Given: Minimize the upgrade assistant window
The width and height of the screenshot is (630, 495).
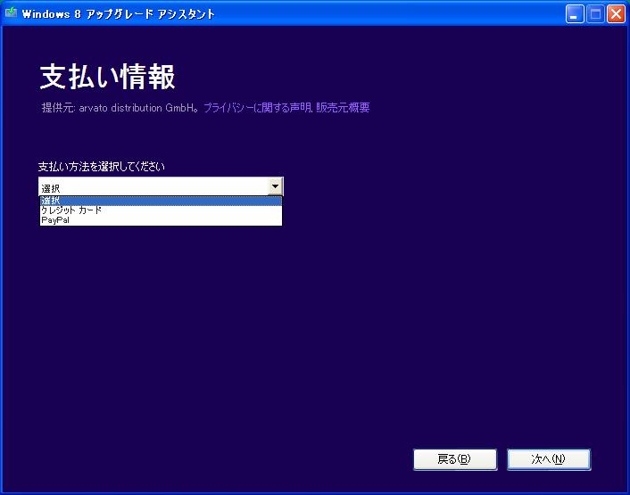Looking at the screenshot, I should (x=575, y=14).
